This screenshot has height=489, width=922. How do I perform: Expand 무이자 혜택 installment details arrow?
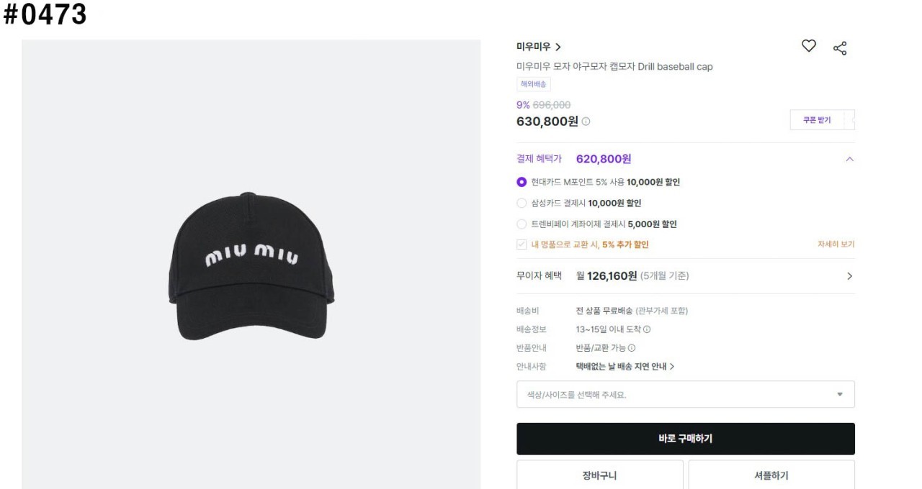pyautogui.click(x=849, y=276)
